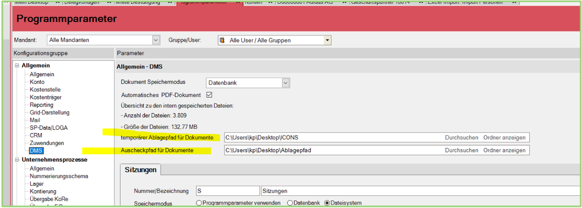Screen dimensions: 582x208
Task: Switch to the Sitzungen tab
Action: [140, 170]
